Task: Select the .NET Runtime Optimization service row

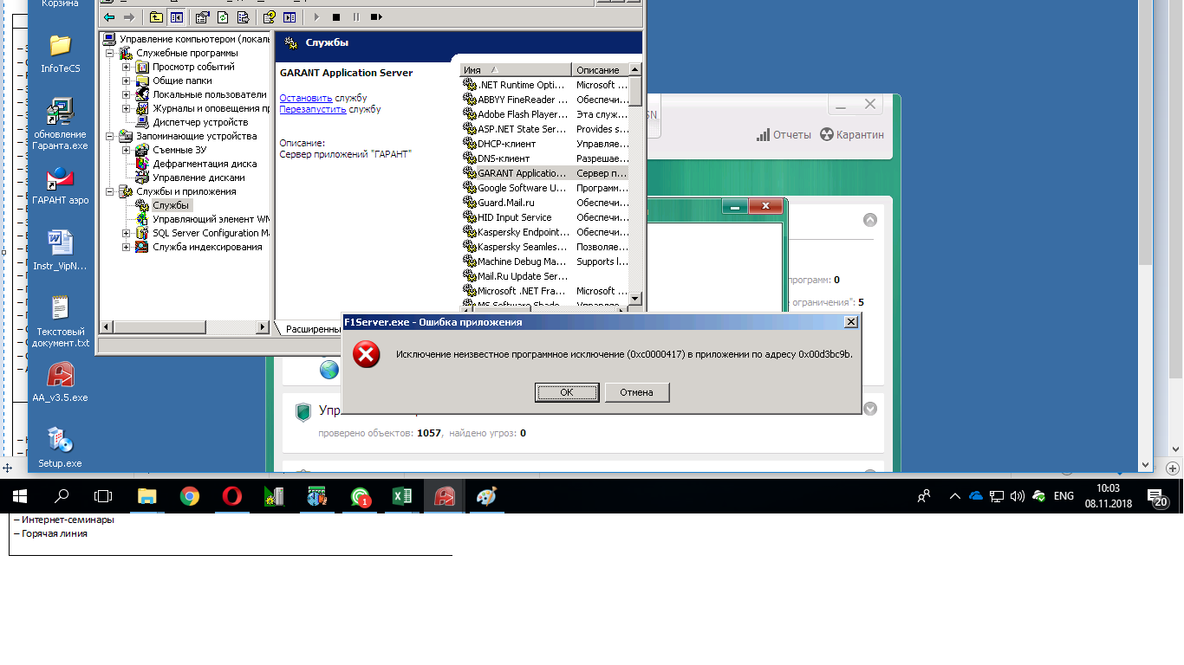Action: click(x=545, y=85)
